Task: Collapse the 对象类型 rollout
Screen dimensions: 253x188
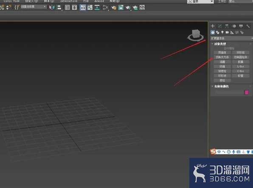Action: (x=220, y=44)
